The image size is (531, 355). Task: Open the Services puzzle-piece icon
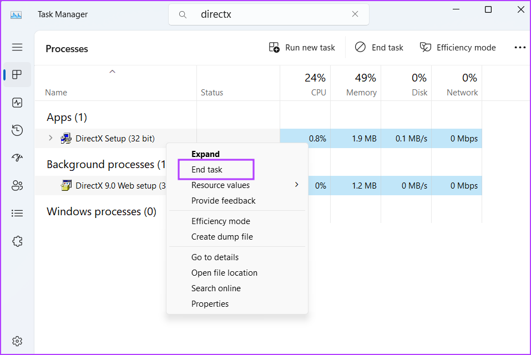pos(17,241)
